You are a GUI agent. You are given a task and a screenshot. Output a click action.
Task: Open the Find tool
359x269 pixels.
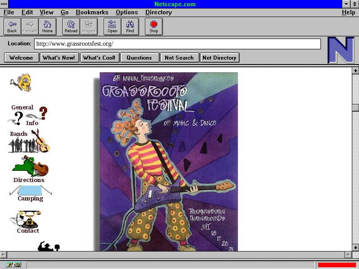[130, 27]
